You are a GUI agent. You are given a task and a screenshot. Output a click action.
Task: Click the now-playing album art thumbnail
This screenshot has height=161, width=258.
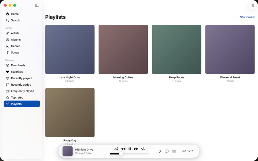click(x=68, y=151)
